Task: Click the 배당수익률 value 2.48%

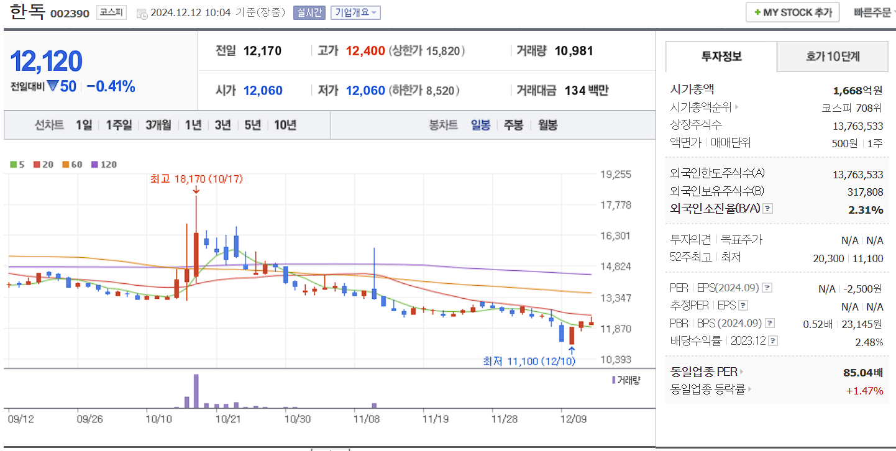Action: (x=869, y=342)
